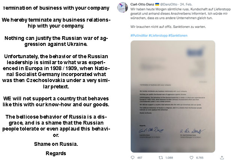Click the "Termination of business" heading

tap(56, 8)
